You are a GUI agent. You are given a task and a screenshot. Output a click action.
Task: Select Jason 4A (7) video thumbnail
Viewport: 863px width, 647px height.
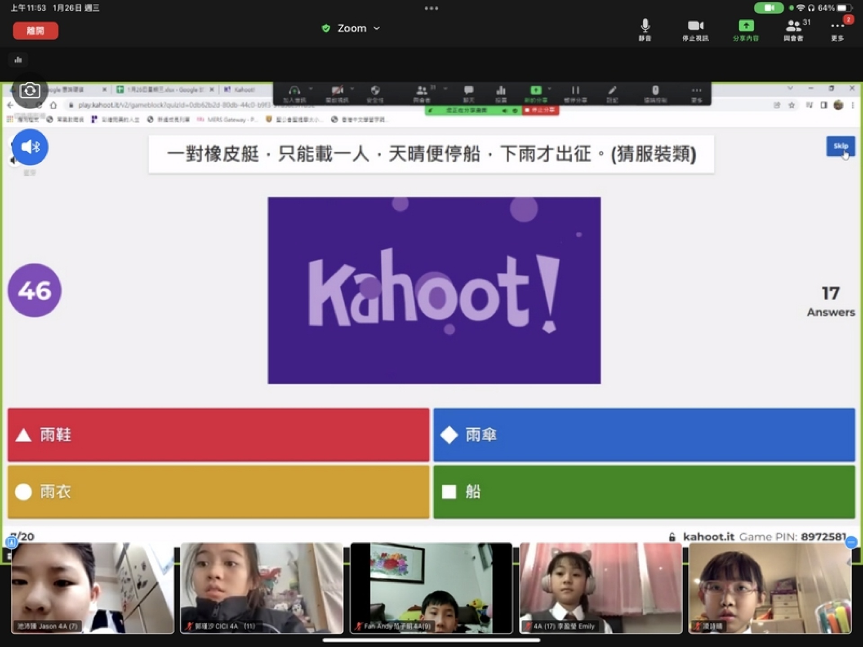[92, 588]
